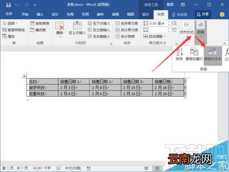Collapse the ribbon with the chevron
The image size is (229, 172).
224,44
